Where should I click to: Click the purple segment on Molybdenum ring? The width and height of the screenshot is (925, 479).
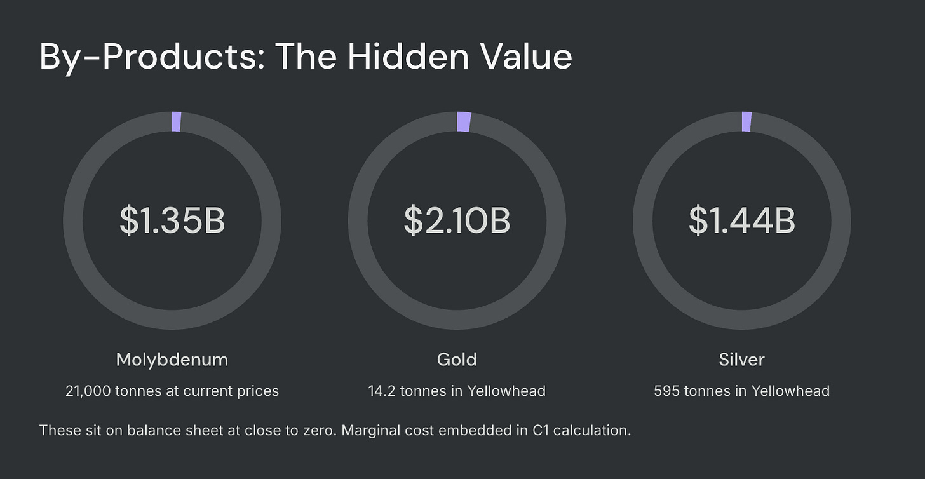pyautogui.click(x=177, y=122)
